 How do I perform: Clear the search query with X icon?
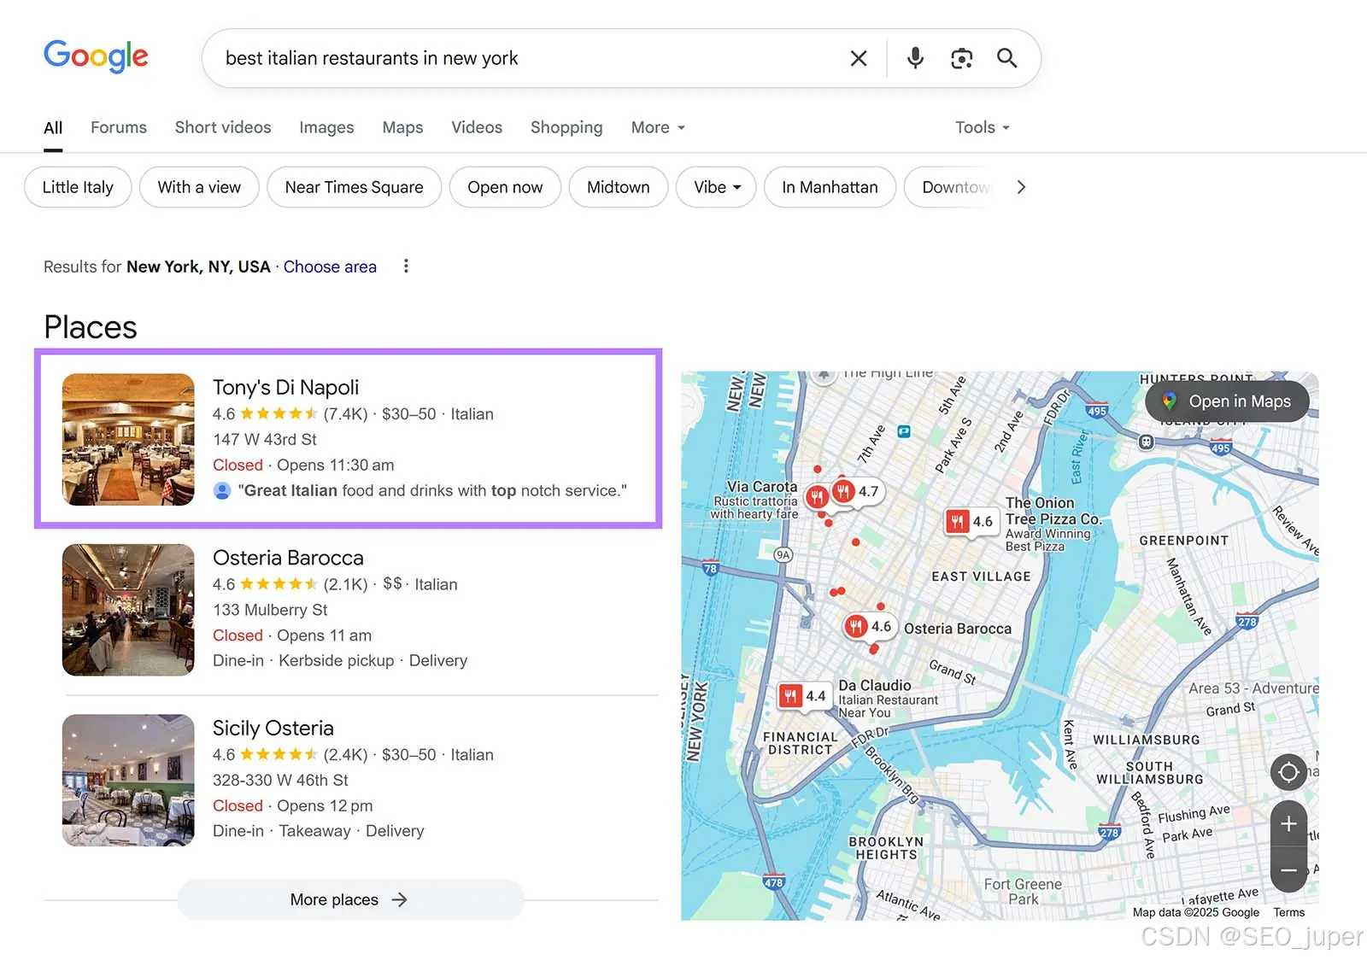(859, 58)
